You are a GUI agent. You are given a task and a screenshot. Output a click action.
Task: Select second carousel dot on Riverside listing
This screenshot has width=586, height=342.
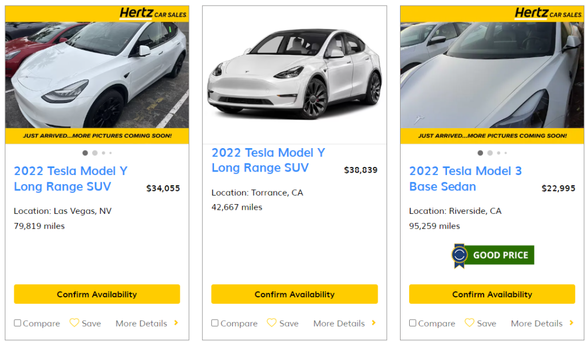pyautogui.click(x=490, y=153)
